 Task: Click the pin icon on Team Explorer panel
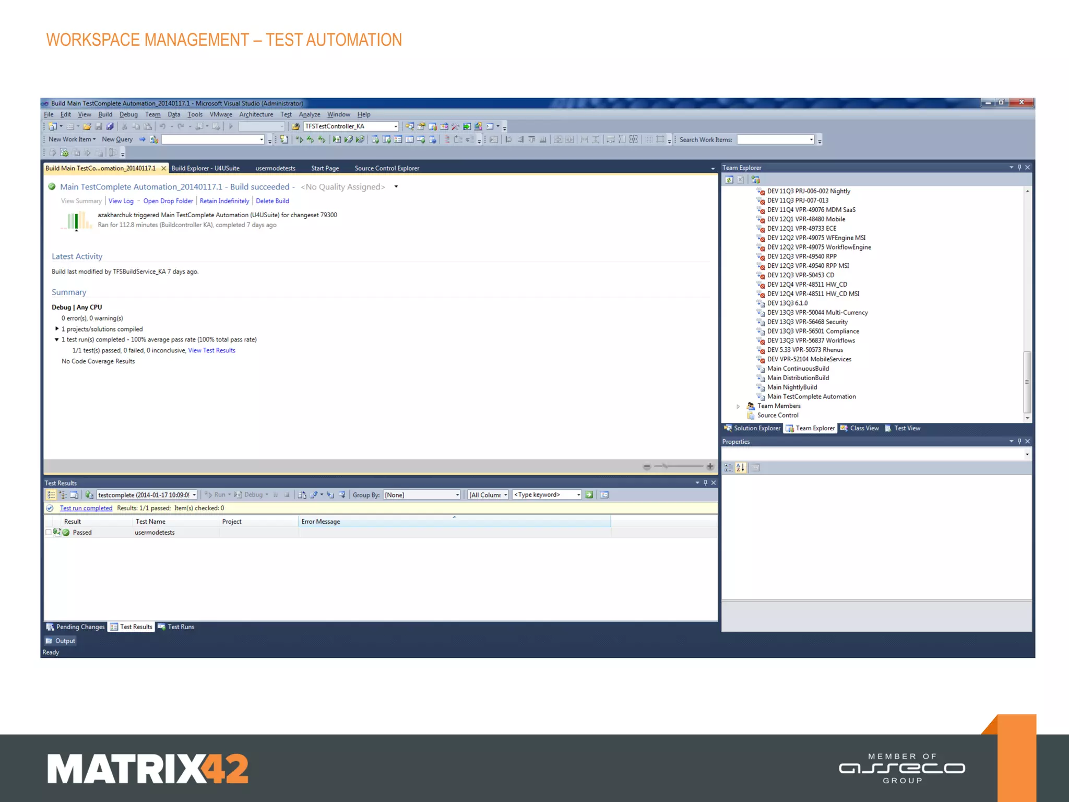pos(1019,168)
